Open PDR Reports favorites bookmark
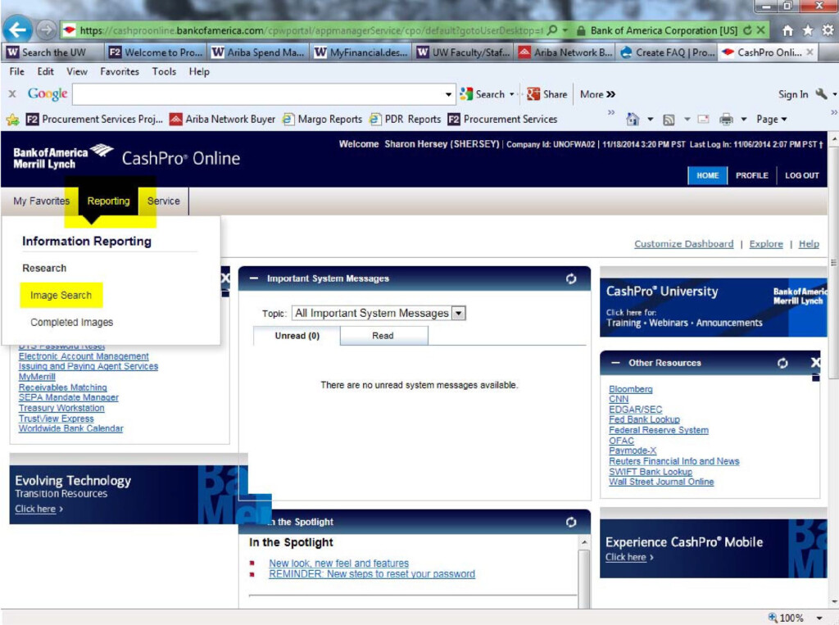Viewport: 839px width, 625px height. [x=405, y=120]
